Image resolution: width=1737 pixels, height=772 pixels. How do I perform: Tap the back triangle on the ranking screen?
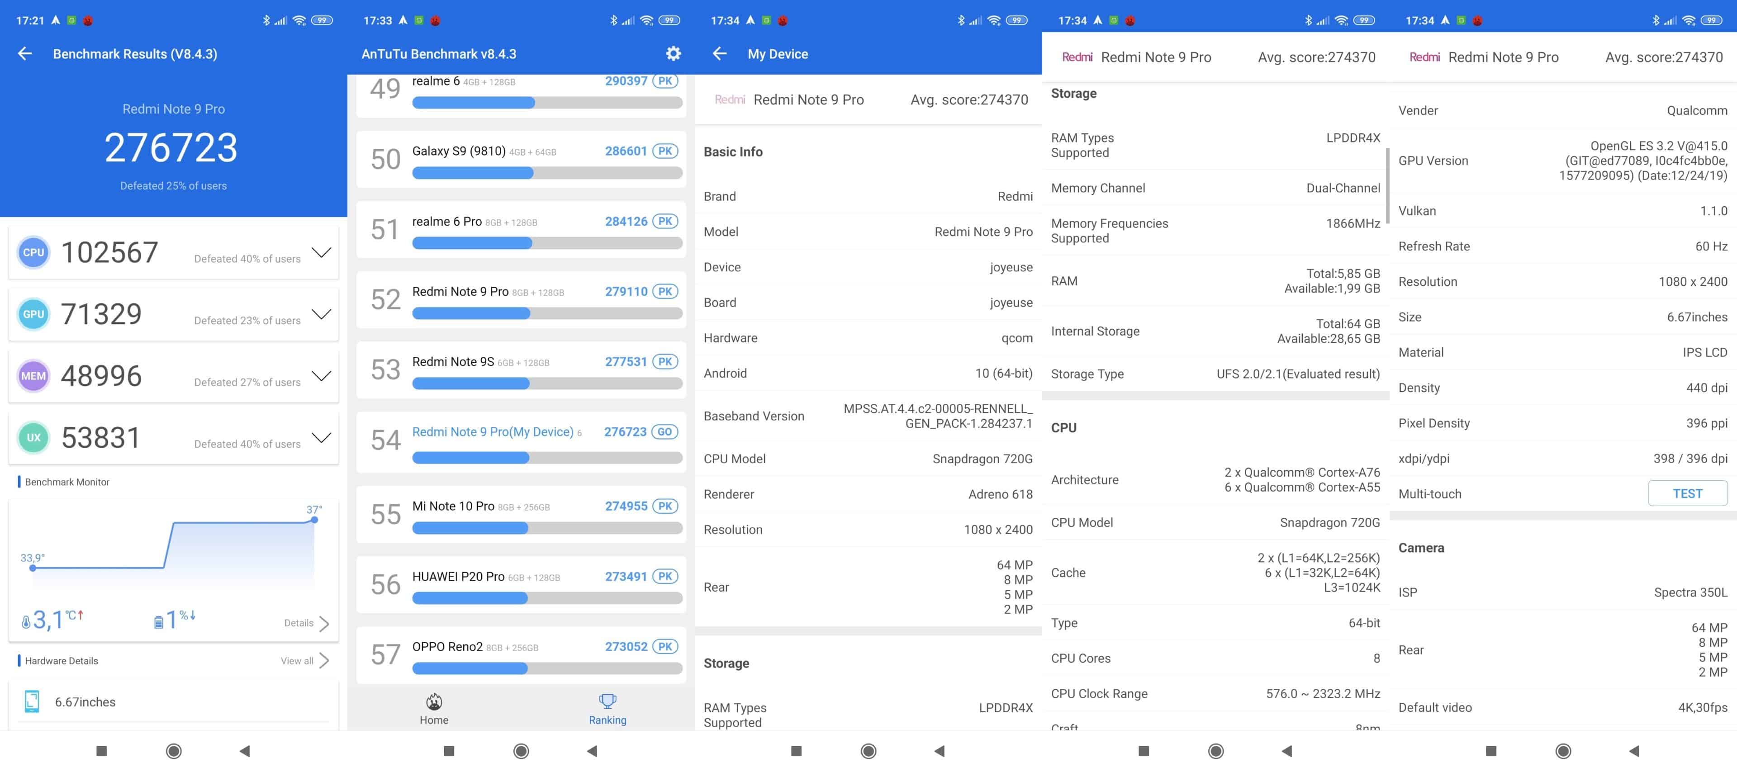click(592, 751)
